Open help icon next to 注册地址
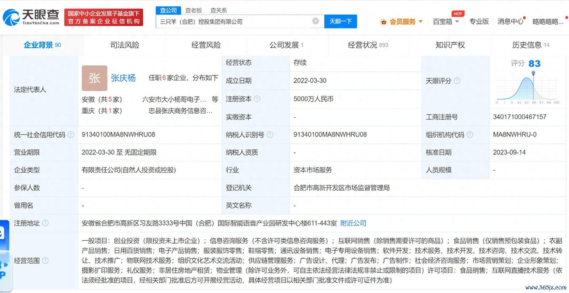Screen dimensions: 569x293 tap(45, 223)
